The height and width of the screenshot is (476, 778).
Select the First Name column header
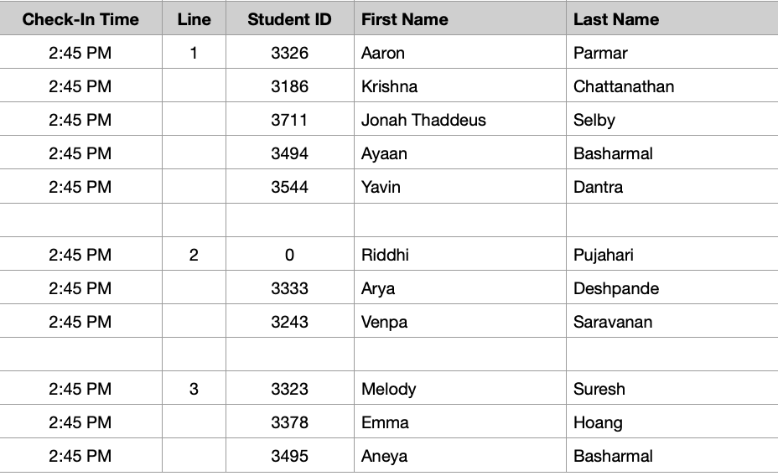point(460,18)
